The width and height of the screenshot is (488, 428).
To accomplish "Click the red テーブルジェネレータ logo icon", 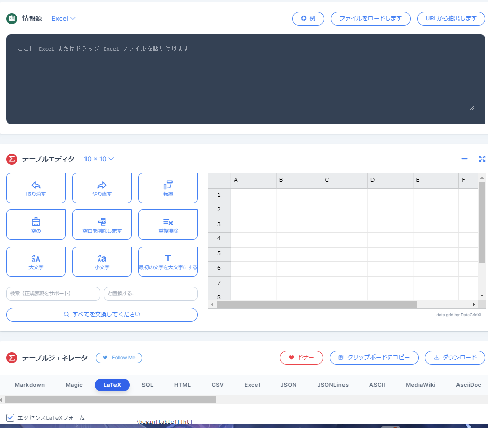I will [12, 358].
